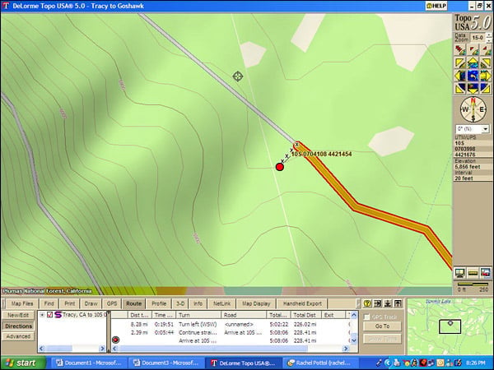494x370 pixels.
Task: Select the Route tab
Action: click(x=133, y=303)
